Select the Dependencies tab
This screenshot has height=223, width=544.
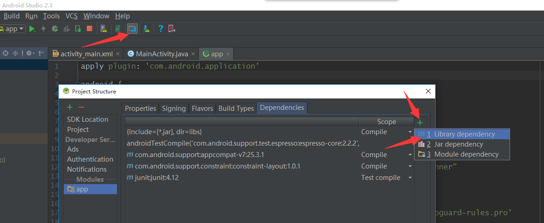point(282,108)
